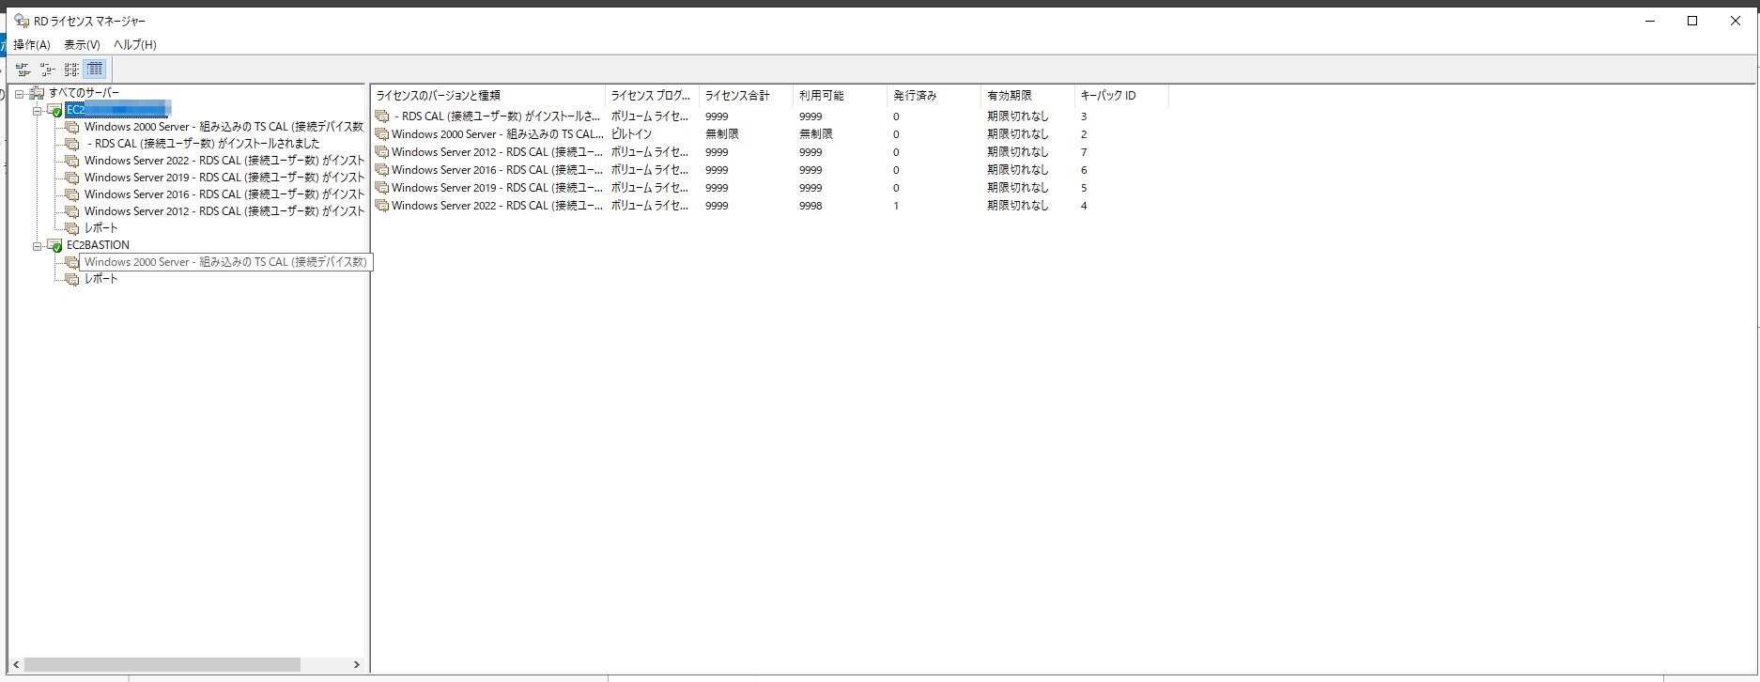The height and width of the screenshot is (682, 1760).
Task: Select Windows 2000 Server TS CAL icon under blurred server
Action: tap(72, 127)
